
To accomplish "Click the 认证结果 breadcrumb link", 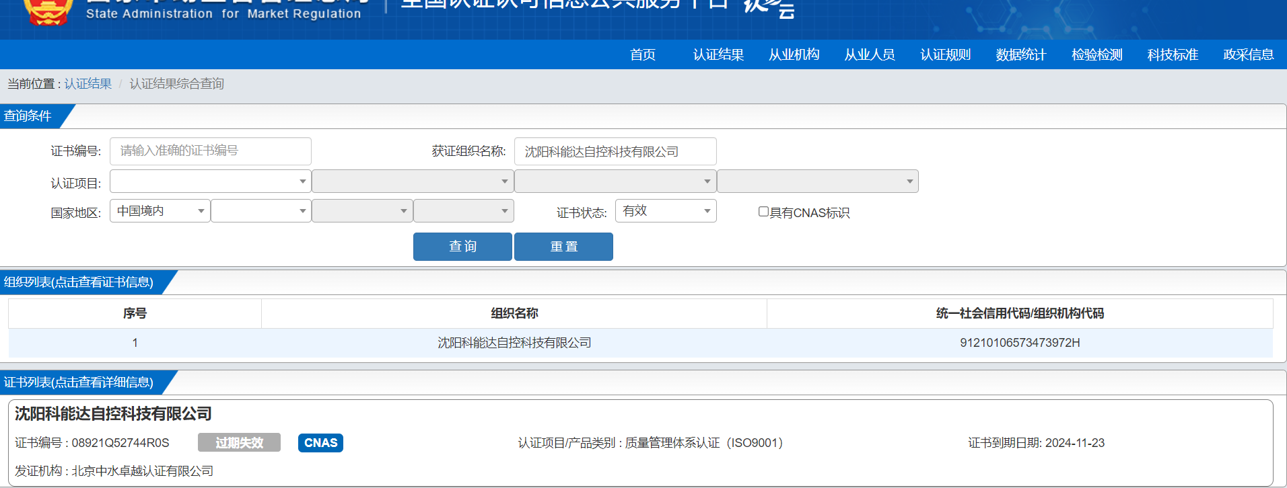I will tap(88, 83).
